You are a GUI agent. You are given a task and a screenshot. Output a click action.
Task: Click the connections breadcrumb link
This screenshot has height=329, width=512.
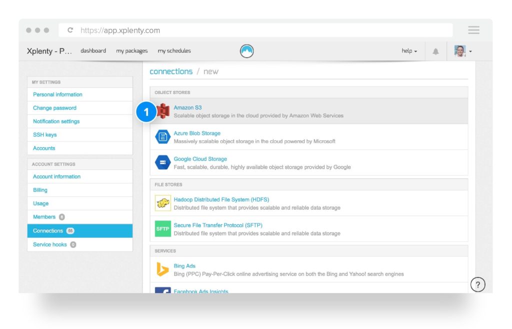click(x=171, y=71)
